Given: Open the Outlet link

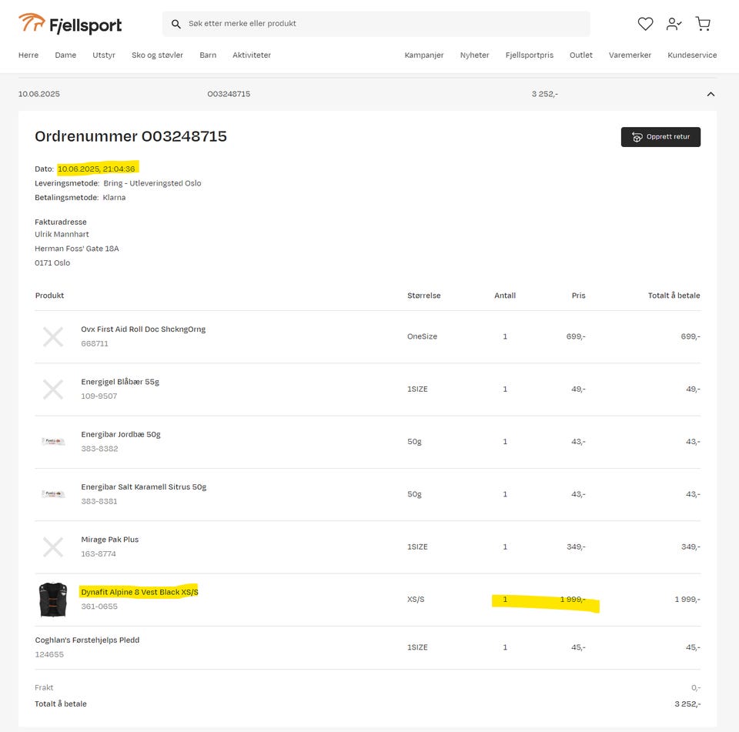Looking at the screenshot, I should click(x=581, y=55).
